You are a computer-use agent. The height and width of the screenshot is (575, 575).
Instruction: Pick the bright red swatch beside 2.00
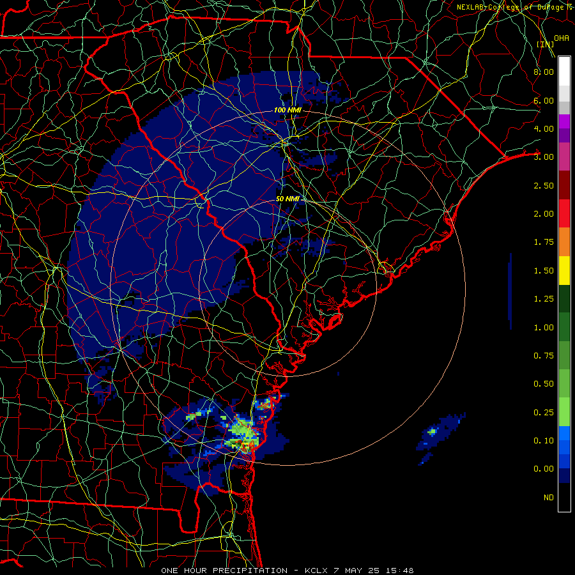coord(564,213)
